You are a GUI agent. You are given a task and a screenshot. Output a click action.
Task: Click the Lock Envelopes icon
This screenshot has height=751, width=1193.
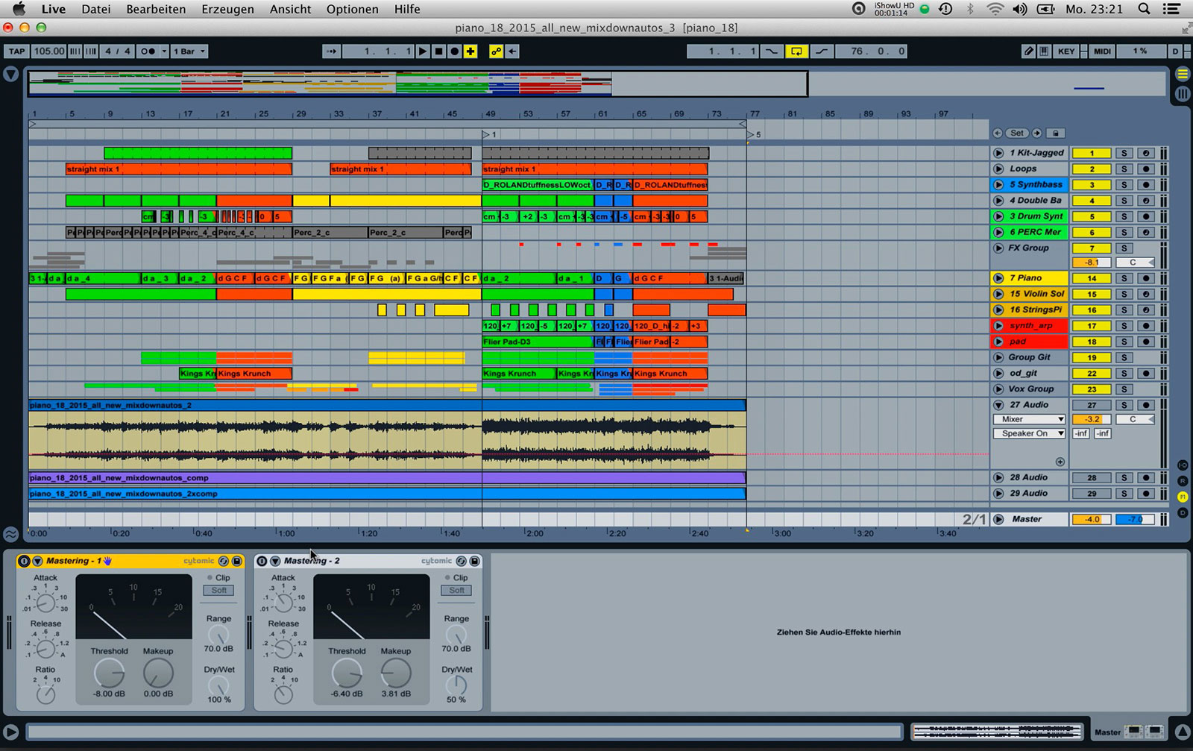(1055, 133)
